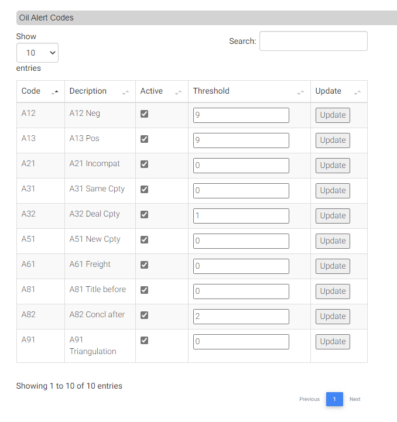Click Update button for A91
397x422 pixels.
(333, 342)
